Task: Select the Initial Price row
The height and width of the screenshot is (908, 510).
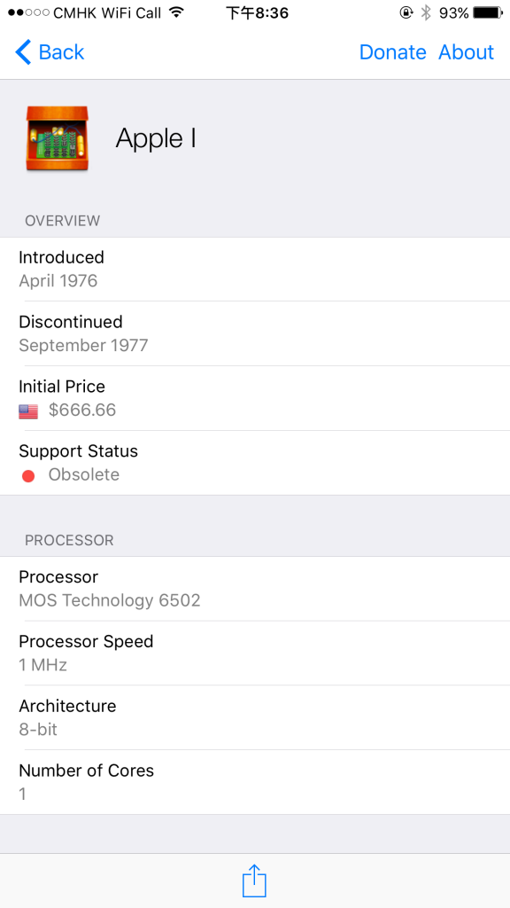Action: click(255, 398)
